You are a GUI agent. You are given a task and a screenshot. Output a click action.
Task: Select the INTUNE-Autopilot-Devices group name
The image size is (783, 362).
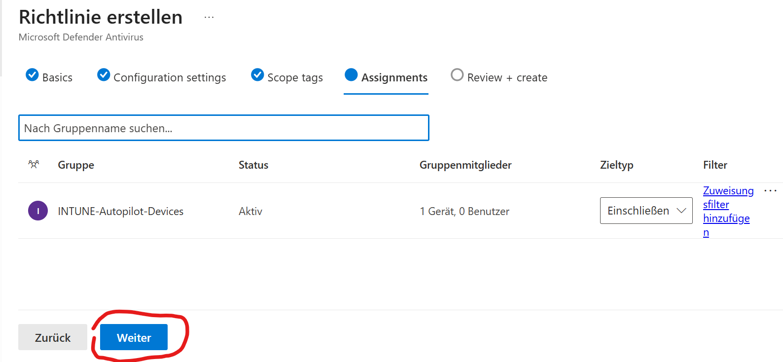coord(120,212)
